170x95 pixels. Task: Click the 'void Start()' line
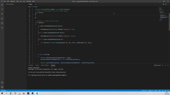pyautogui.click(x=39, y=13)
